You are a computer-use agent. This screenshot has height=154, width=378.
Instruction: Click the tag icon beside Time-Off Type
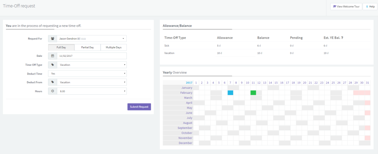52,65
